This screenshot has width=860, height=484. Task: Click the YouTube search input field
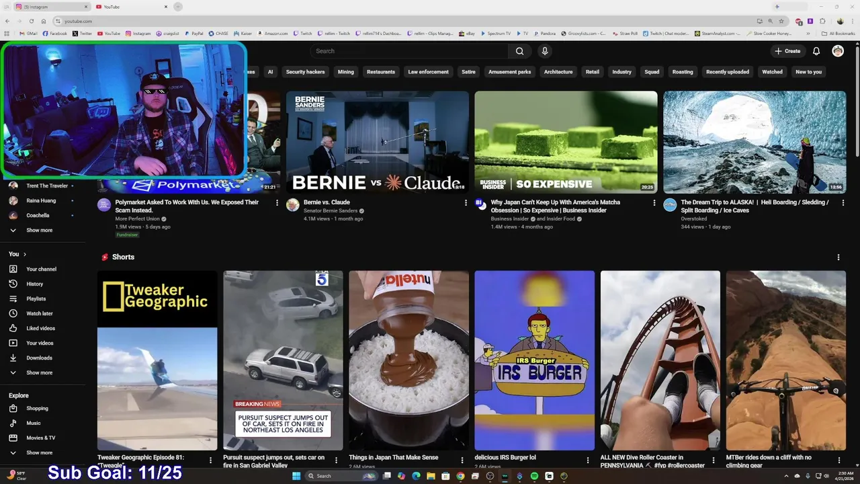click(x=410, y=51)
